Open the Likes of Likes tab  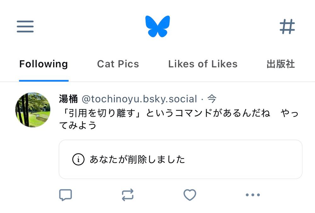pos(203,64)
